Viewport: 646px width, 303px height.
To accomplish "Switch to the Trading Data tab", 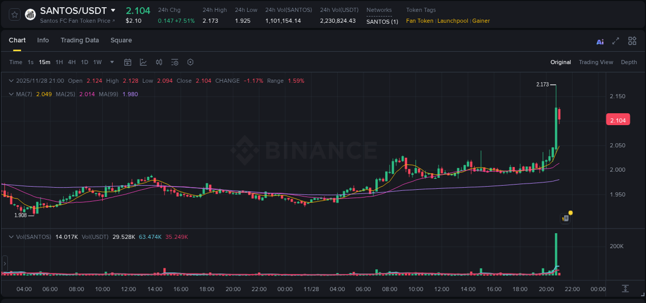I will click(80, 40).
